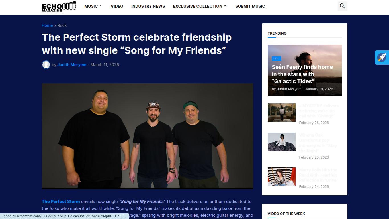Open Judith Meryem author link under headline
Image resolution: width=389 pixels, height=219 pixels.
pos(72,65)
